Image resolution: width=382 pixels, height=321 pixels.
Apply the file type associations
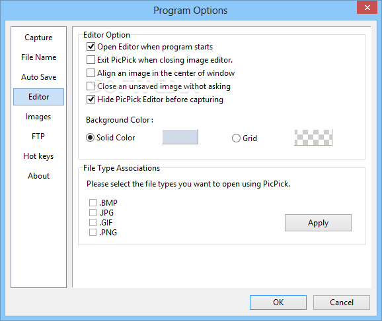pos(318,223)
